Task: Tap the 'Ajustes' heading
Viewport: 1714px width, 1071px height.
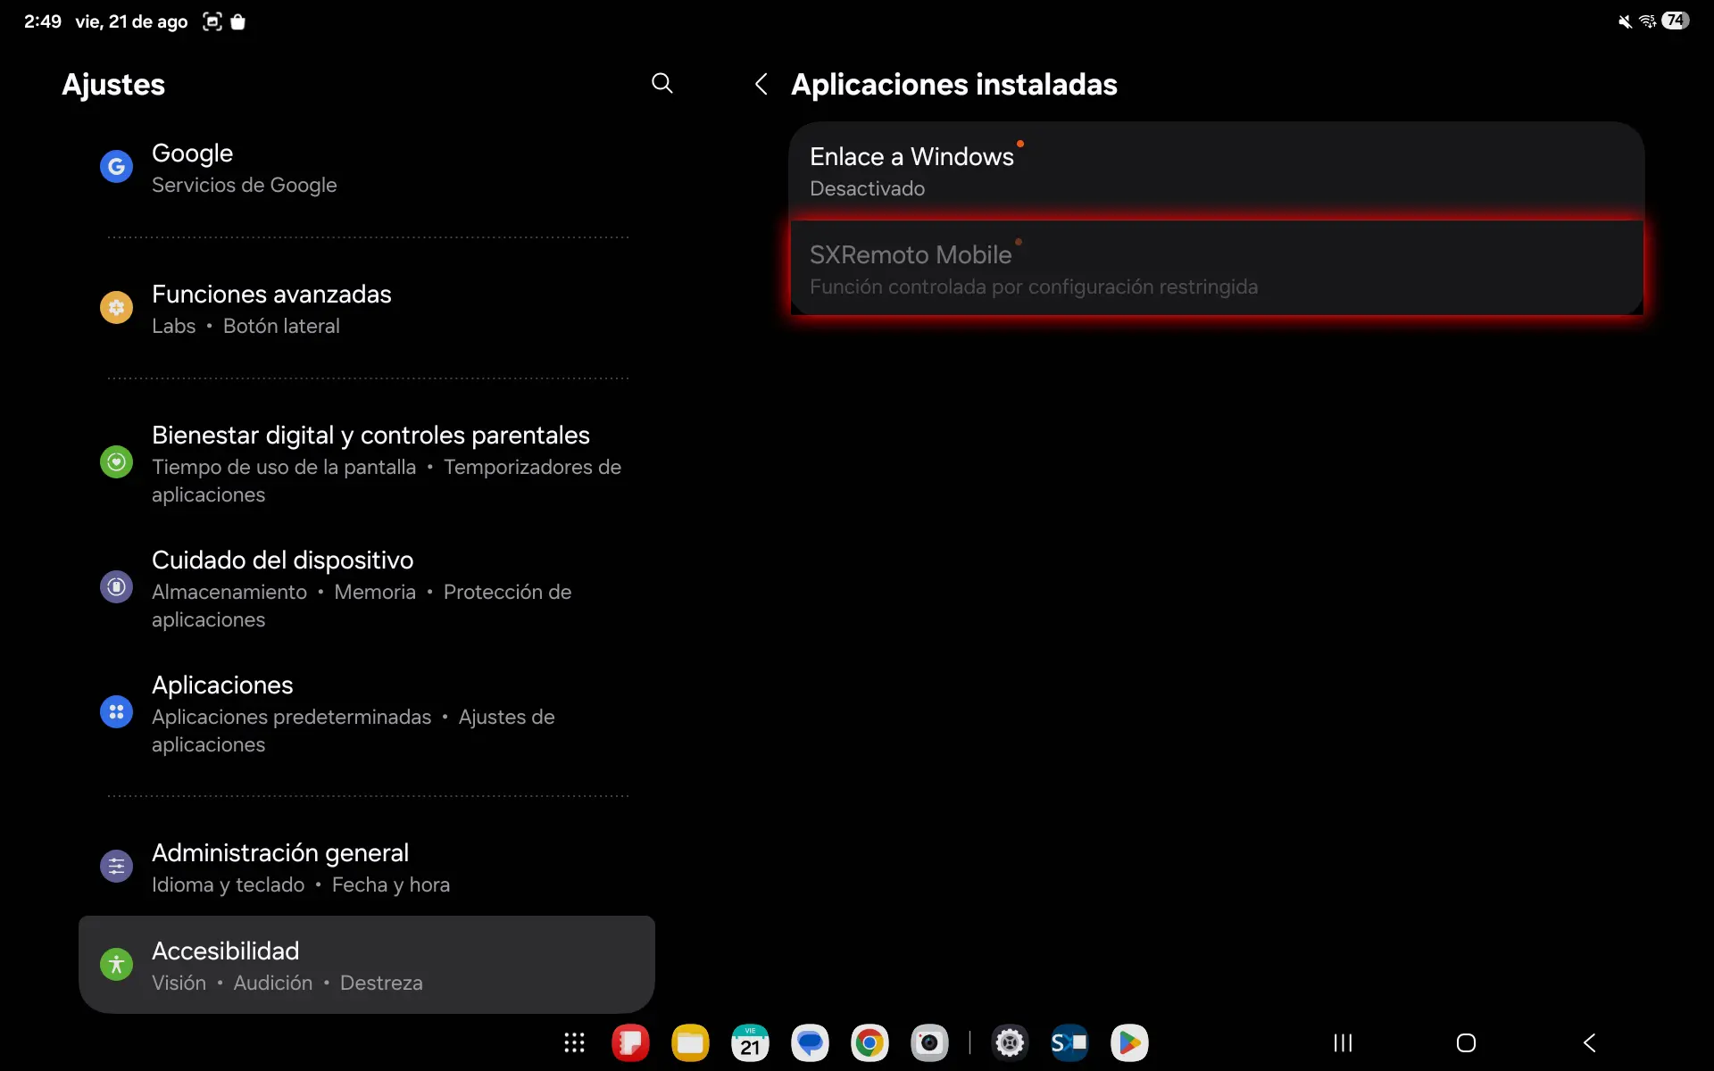Action: click(x=113, y=85)
